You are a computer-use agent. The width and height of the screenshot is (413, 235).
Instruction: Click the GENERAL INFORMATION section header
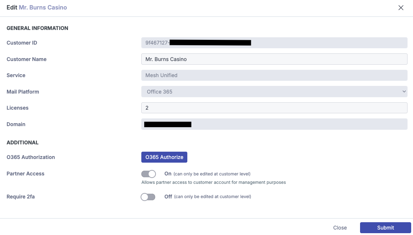tap(37, 28)
